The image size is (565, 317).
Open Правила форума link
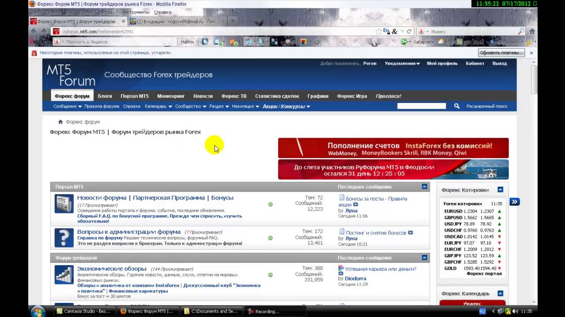(102, 106)
